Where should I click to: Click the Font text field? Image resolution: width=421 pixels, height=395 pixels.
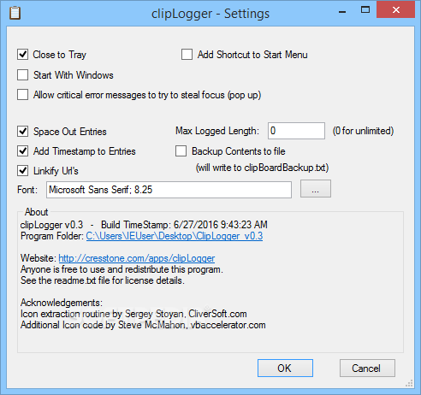169,190
